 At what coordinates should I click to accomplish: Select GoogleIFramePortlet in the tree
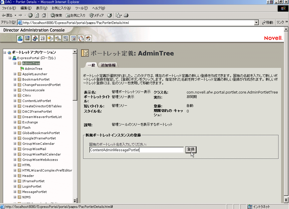click(39, 138)
